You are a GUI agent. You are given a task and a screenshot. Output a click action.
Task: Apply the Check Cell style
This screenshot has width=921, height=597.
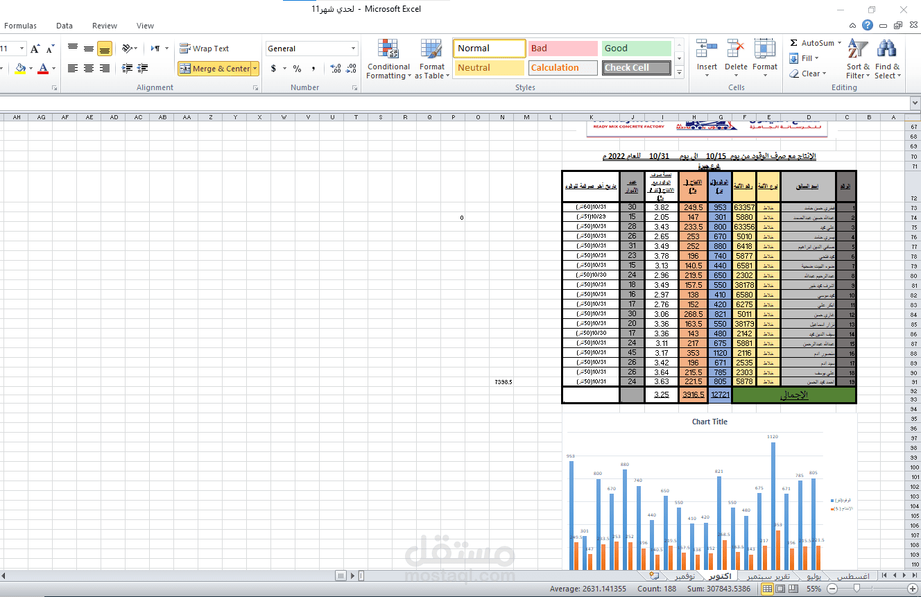point(637,68)
